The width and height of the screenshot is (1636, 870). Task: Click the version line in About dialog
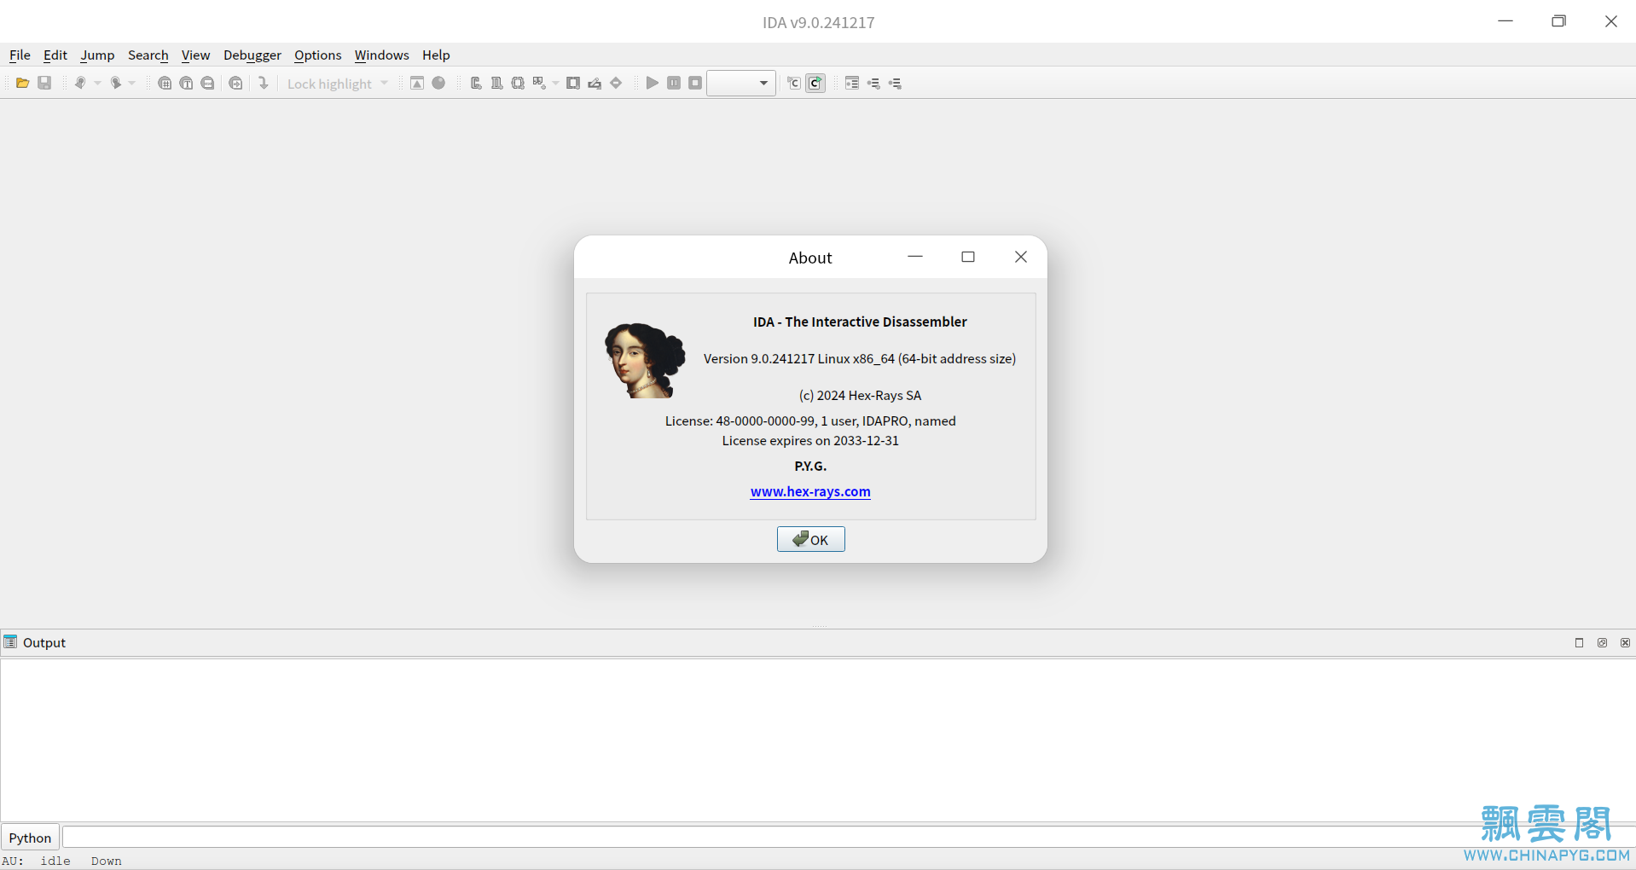pos(860,358)
